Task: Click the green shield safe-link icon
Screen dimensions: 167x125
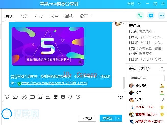Action: click(19, 84)
